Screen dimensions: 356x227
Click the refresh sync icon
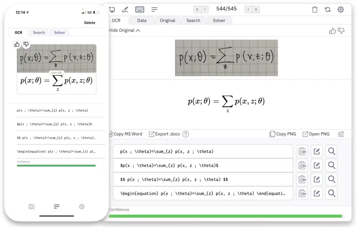(327, 10)
